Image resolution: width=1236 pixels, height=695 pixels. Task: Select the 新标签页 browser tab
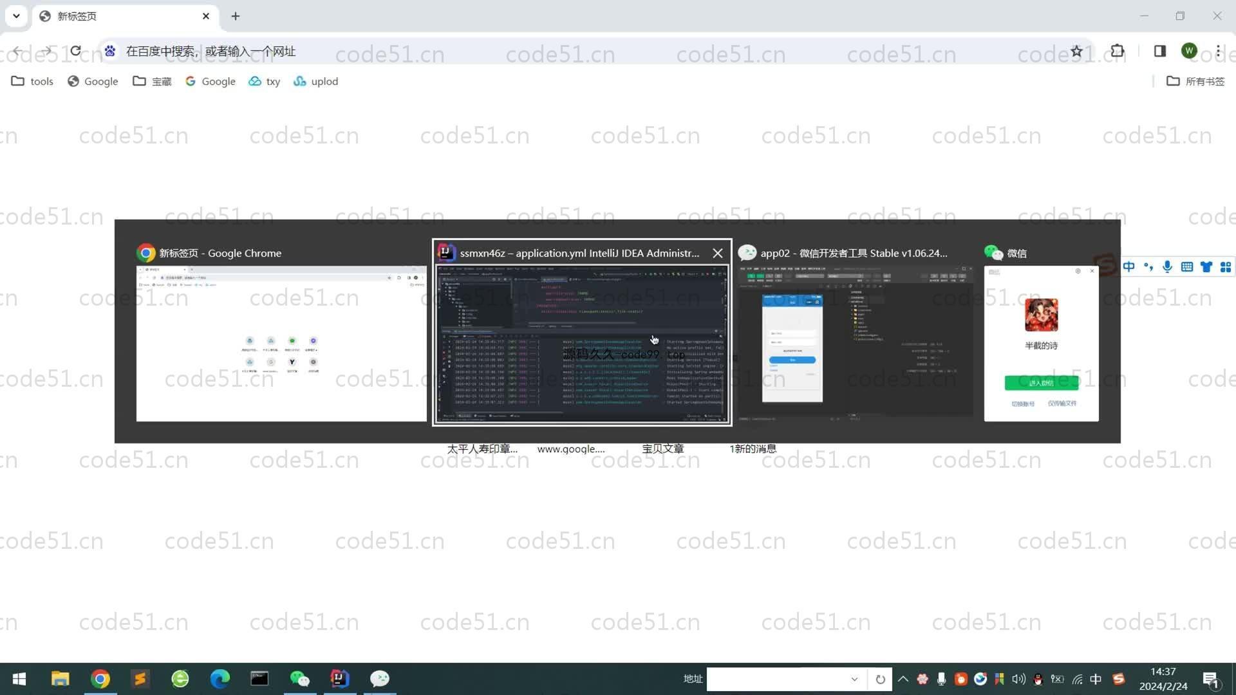pos(126,16)
